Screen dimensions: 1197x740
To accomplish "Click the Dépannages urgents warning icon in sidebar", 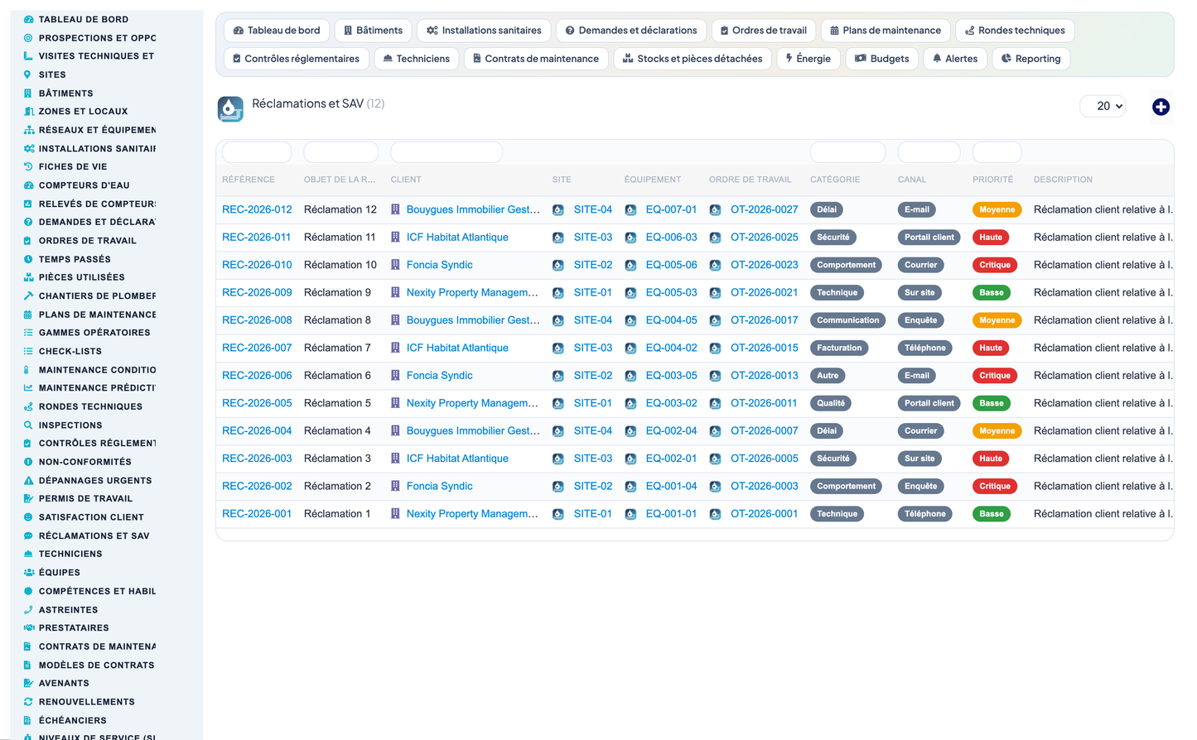I will pos(28,480).
